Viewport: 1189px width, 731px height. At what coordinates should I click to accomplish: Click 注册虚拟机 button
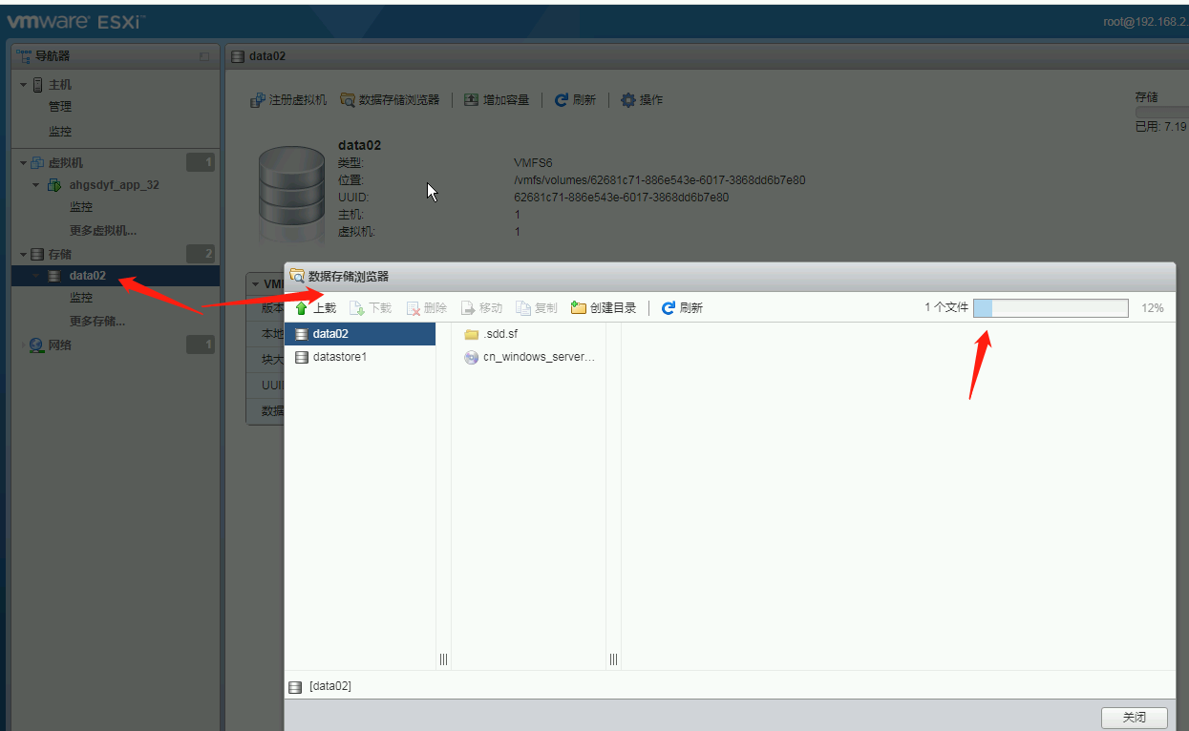[x=288, y=99]
